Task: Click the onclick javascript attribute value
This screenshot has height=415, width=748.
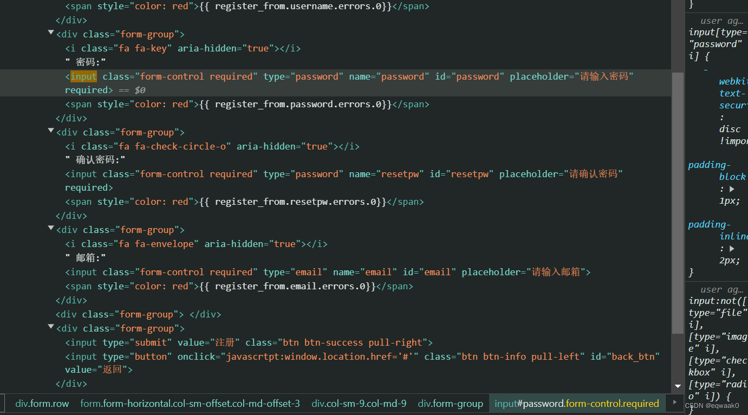Action: pos(320,356)
